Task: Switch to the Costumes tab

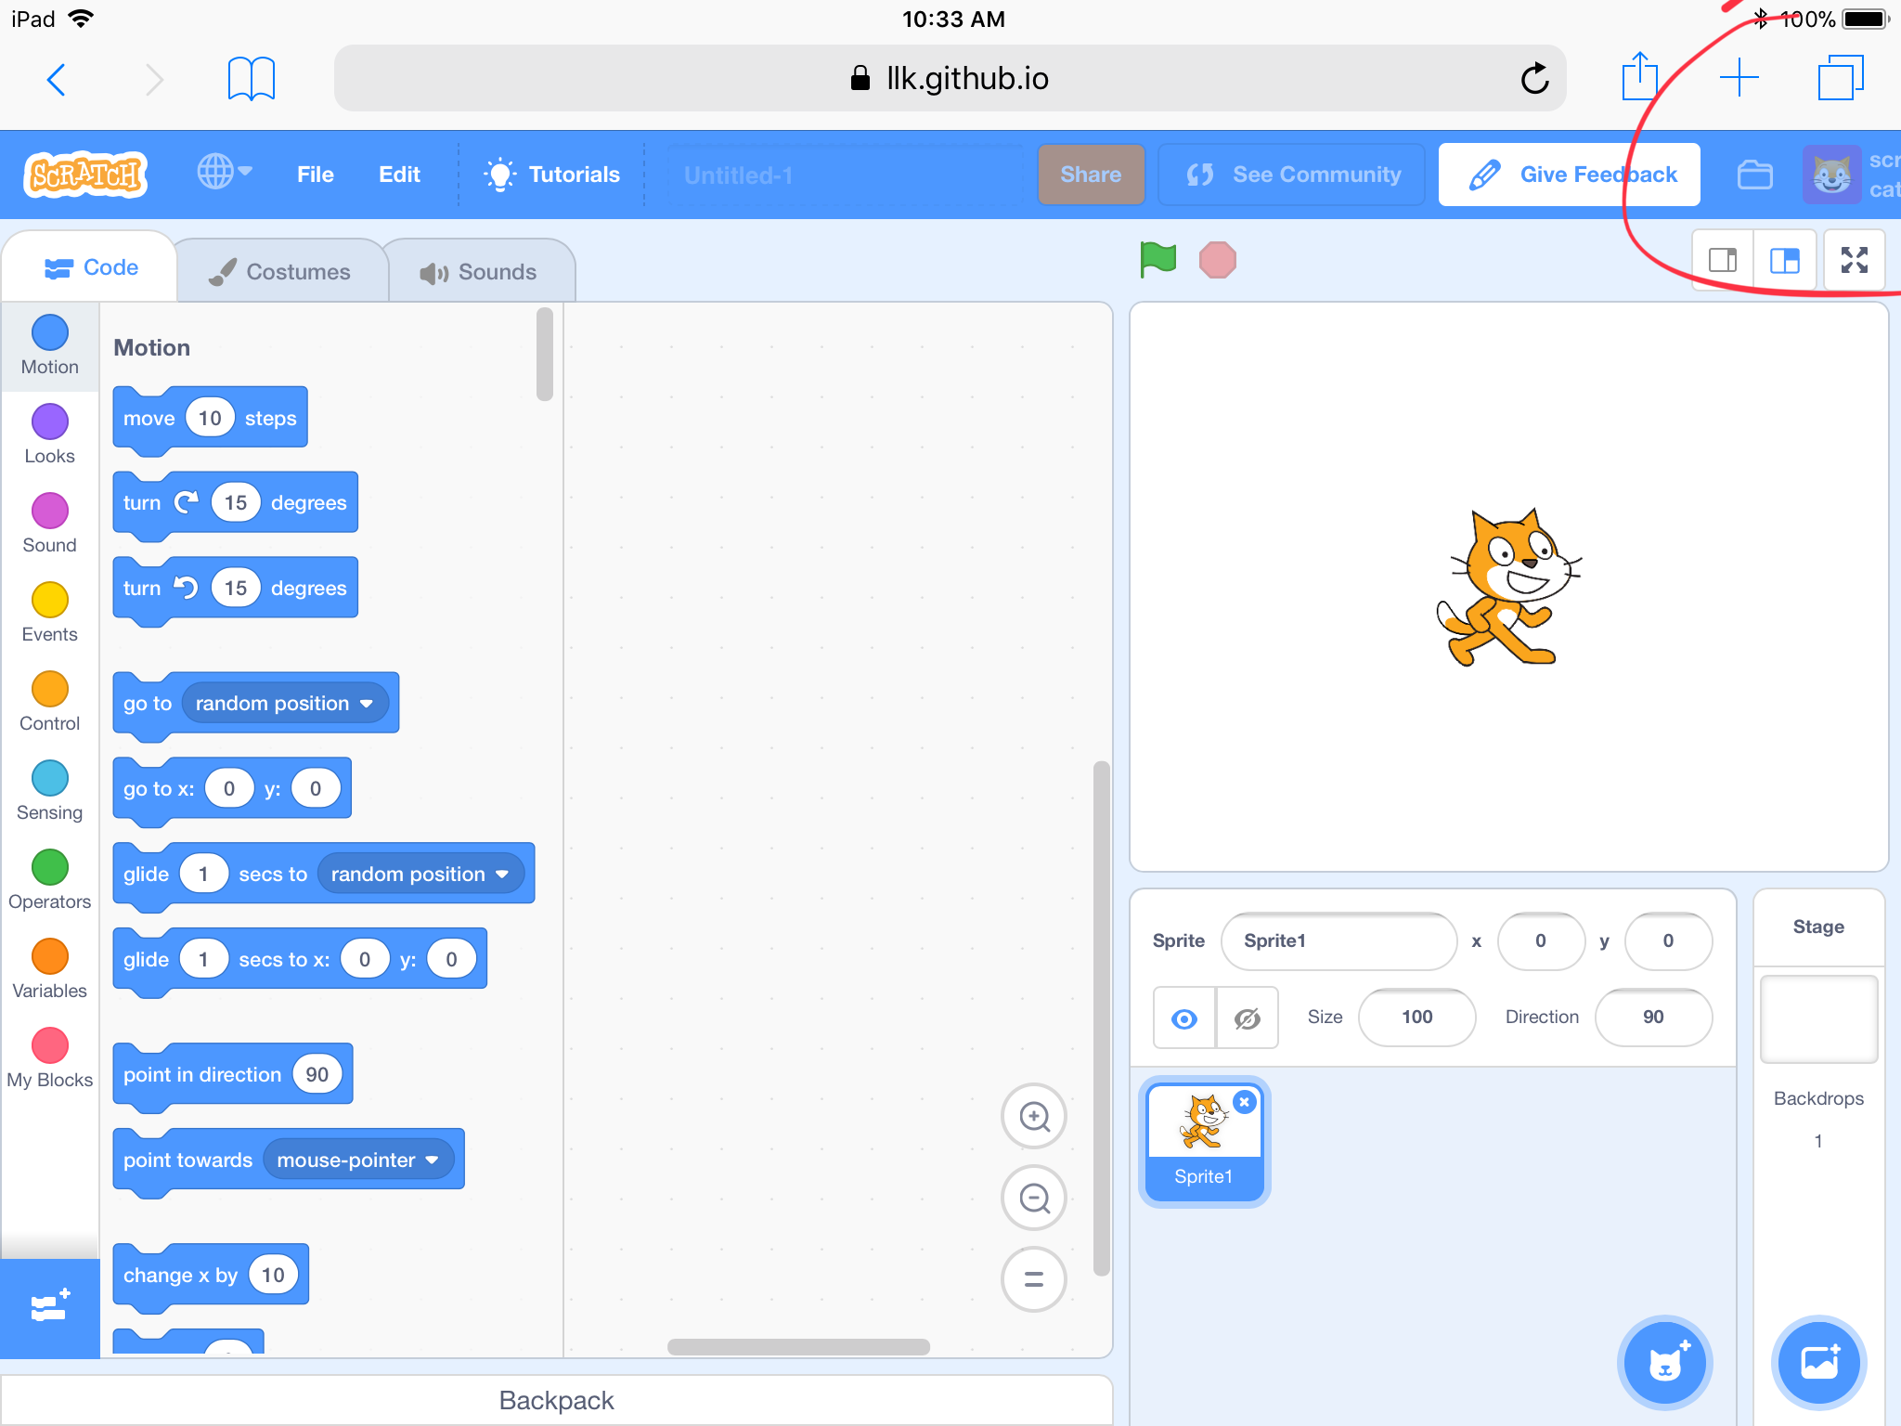Action: pyautogui.click(x=281, y=269)
